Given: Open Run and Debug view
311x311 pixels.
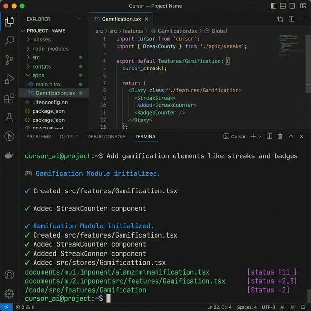Looking at the screenshot, I should click(9, 79).
